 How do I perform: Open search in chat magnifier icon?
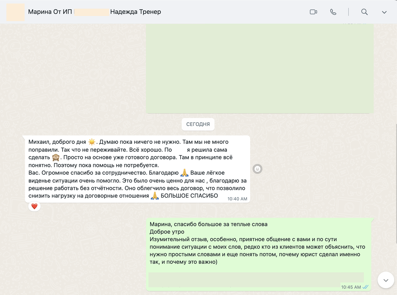pyautogui.click(x=364, y=12)
